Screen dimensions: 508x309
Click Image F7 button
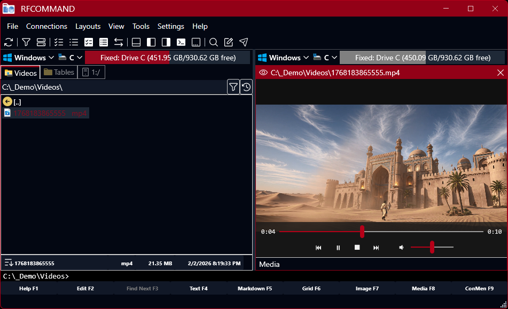click(x=367, y=288)
